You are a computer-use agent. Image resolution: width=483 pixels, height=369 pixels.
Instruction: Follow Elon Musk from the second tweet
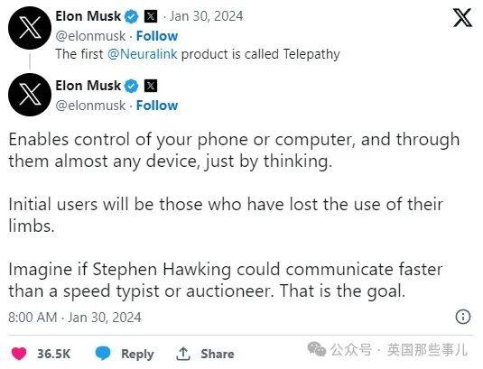(x=157, y=106)
